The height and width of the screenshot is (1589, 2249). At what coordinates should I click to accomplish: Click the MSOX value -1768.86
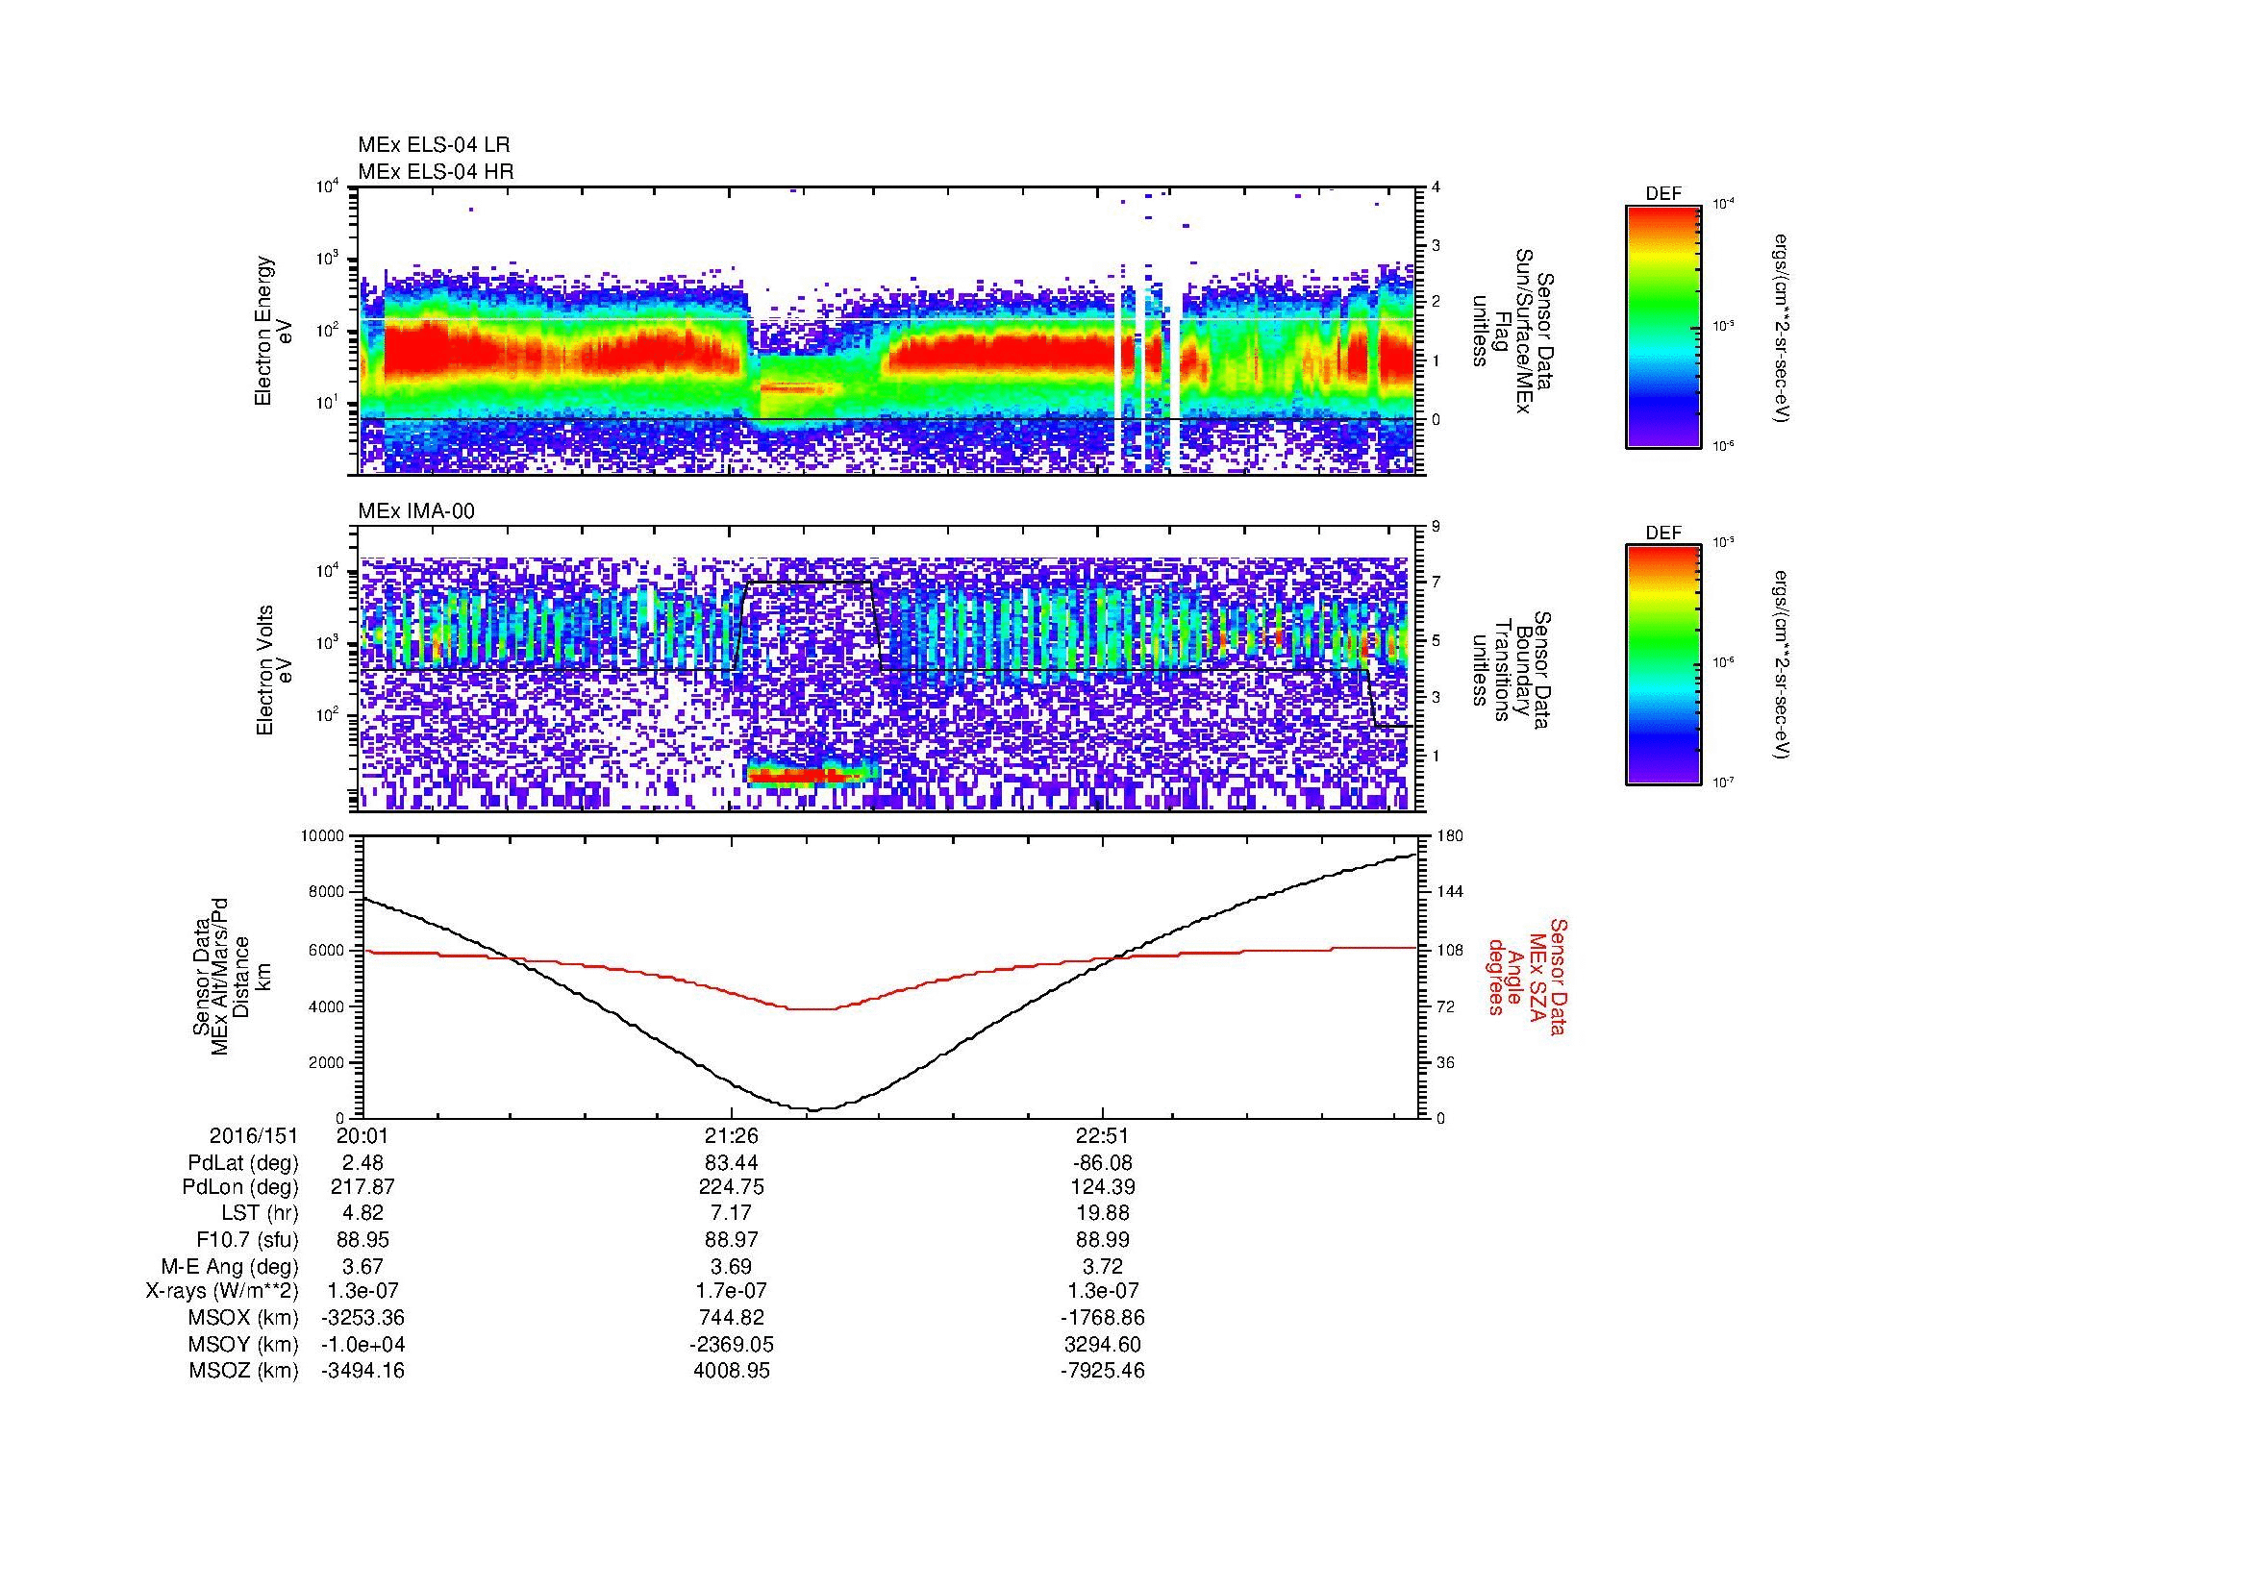(1103, 1318)
